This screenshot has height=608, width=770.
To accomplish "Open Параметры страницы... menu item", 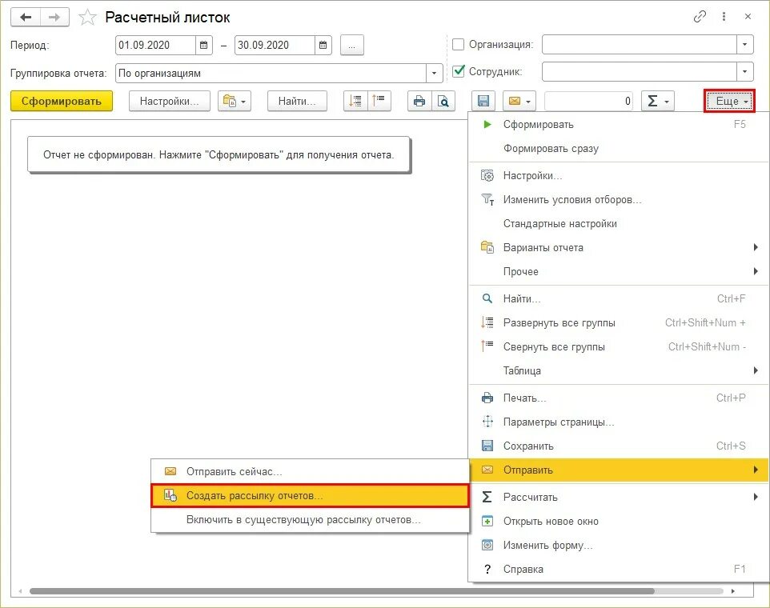I will click(x=619, y=422).
